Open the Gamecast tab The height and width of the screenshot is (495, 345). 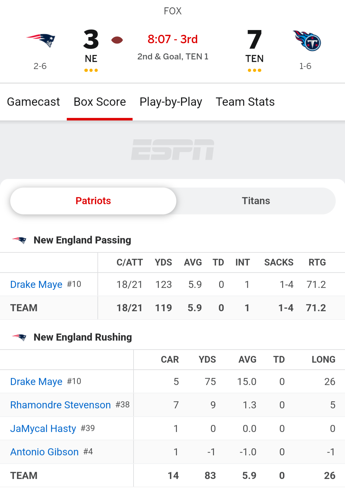point(34,102)
